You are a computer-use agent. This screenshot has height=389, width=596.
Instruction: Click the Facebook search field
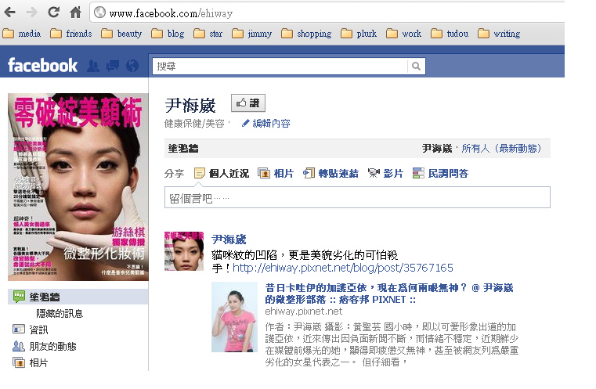click(x=280, y=66)
